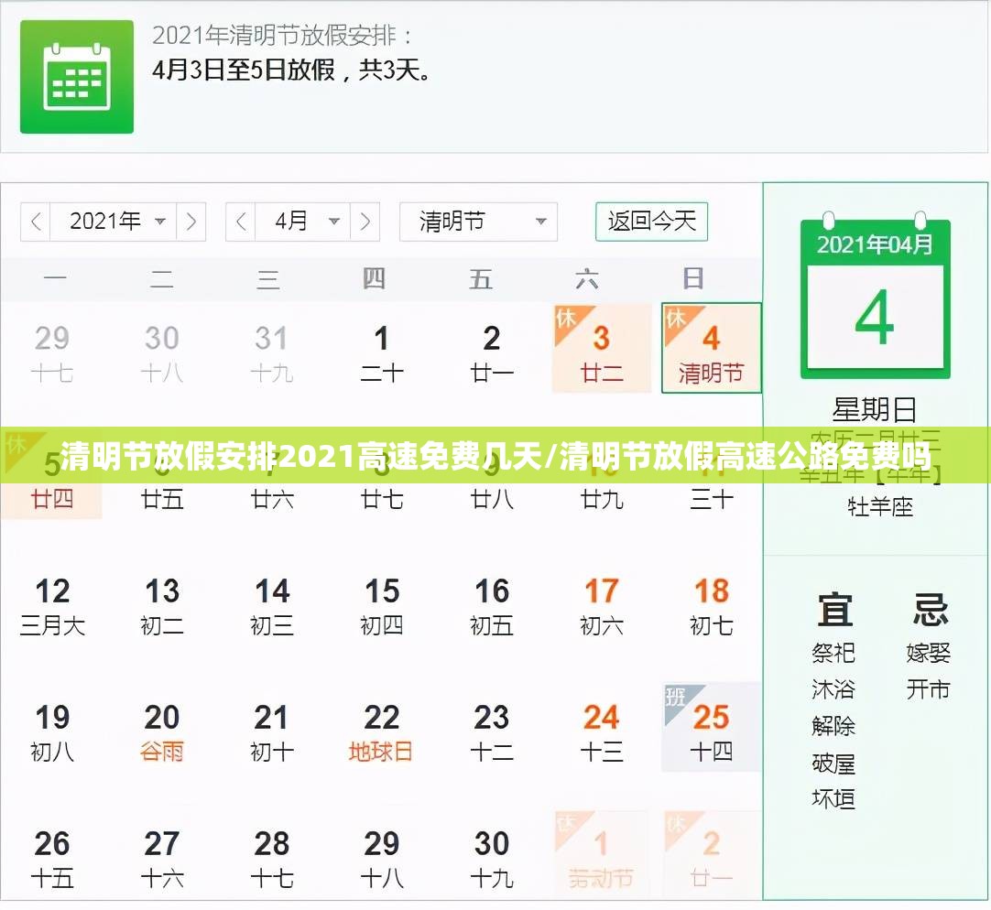Advance to next month using right chevron
This screenshot has width=991, height=910.
[x=365, y=222]
